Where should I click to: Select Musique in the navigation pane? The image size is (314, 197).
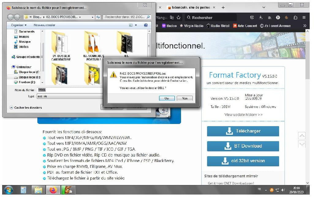[x=22, y=42]
